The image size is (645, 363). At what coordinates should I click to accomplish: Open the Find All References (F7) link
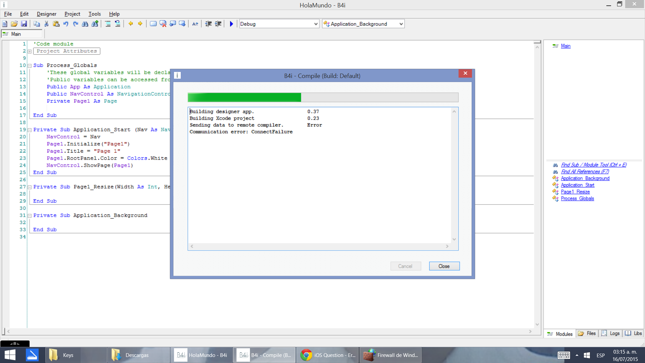pos(585,171)
